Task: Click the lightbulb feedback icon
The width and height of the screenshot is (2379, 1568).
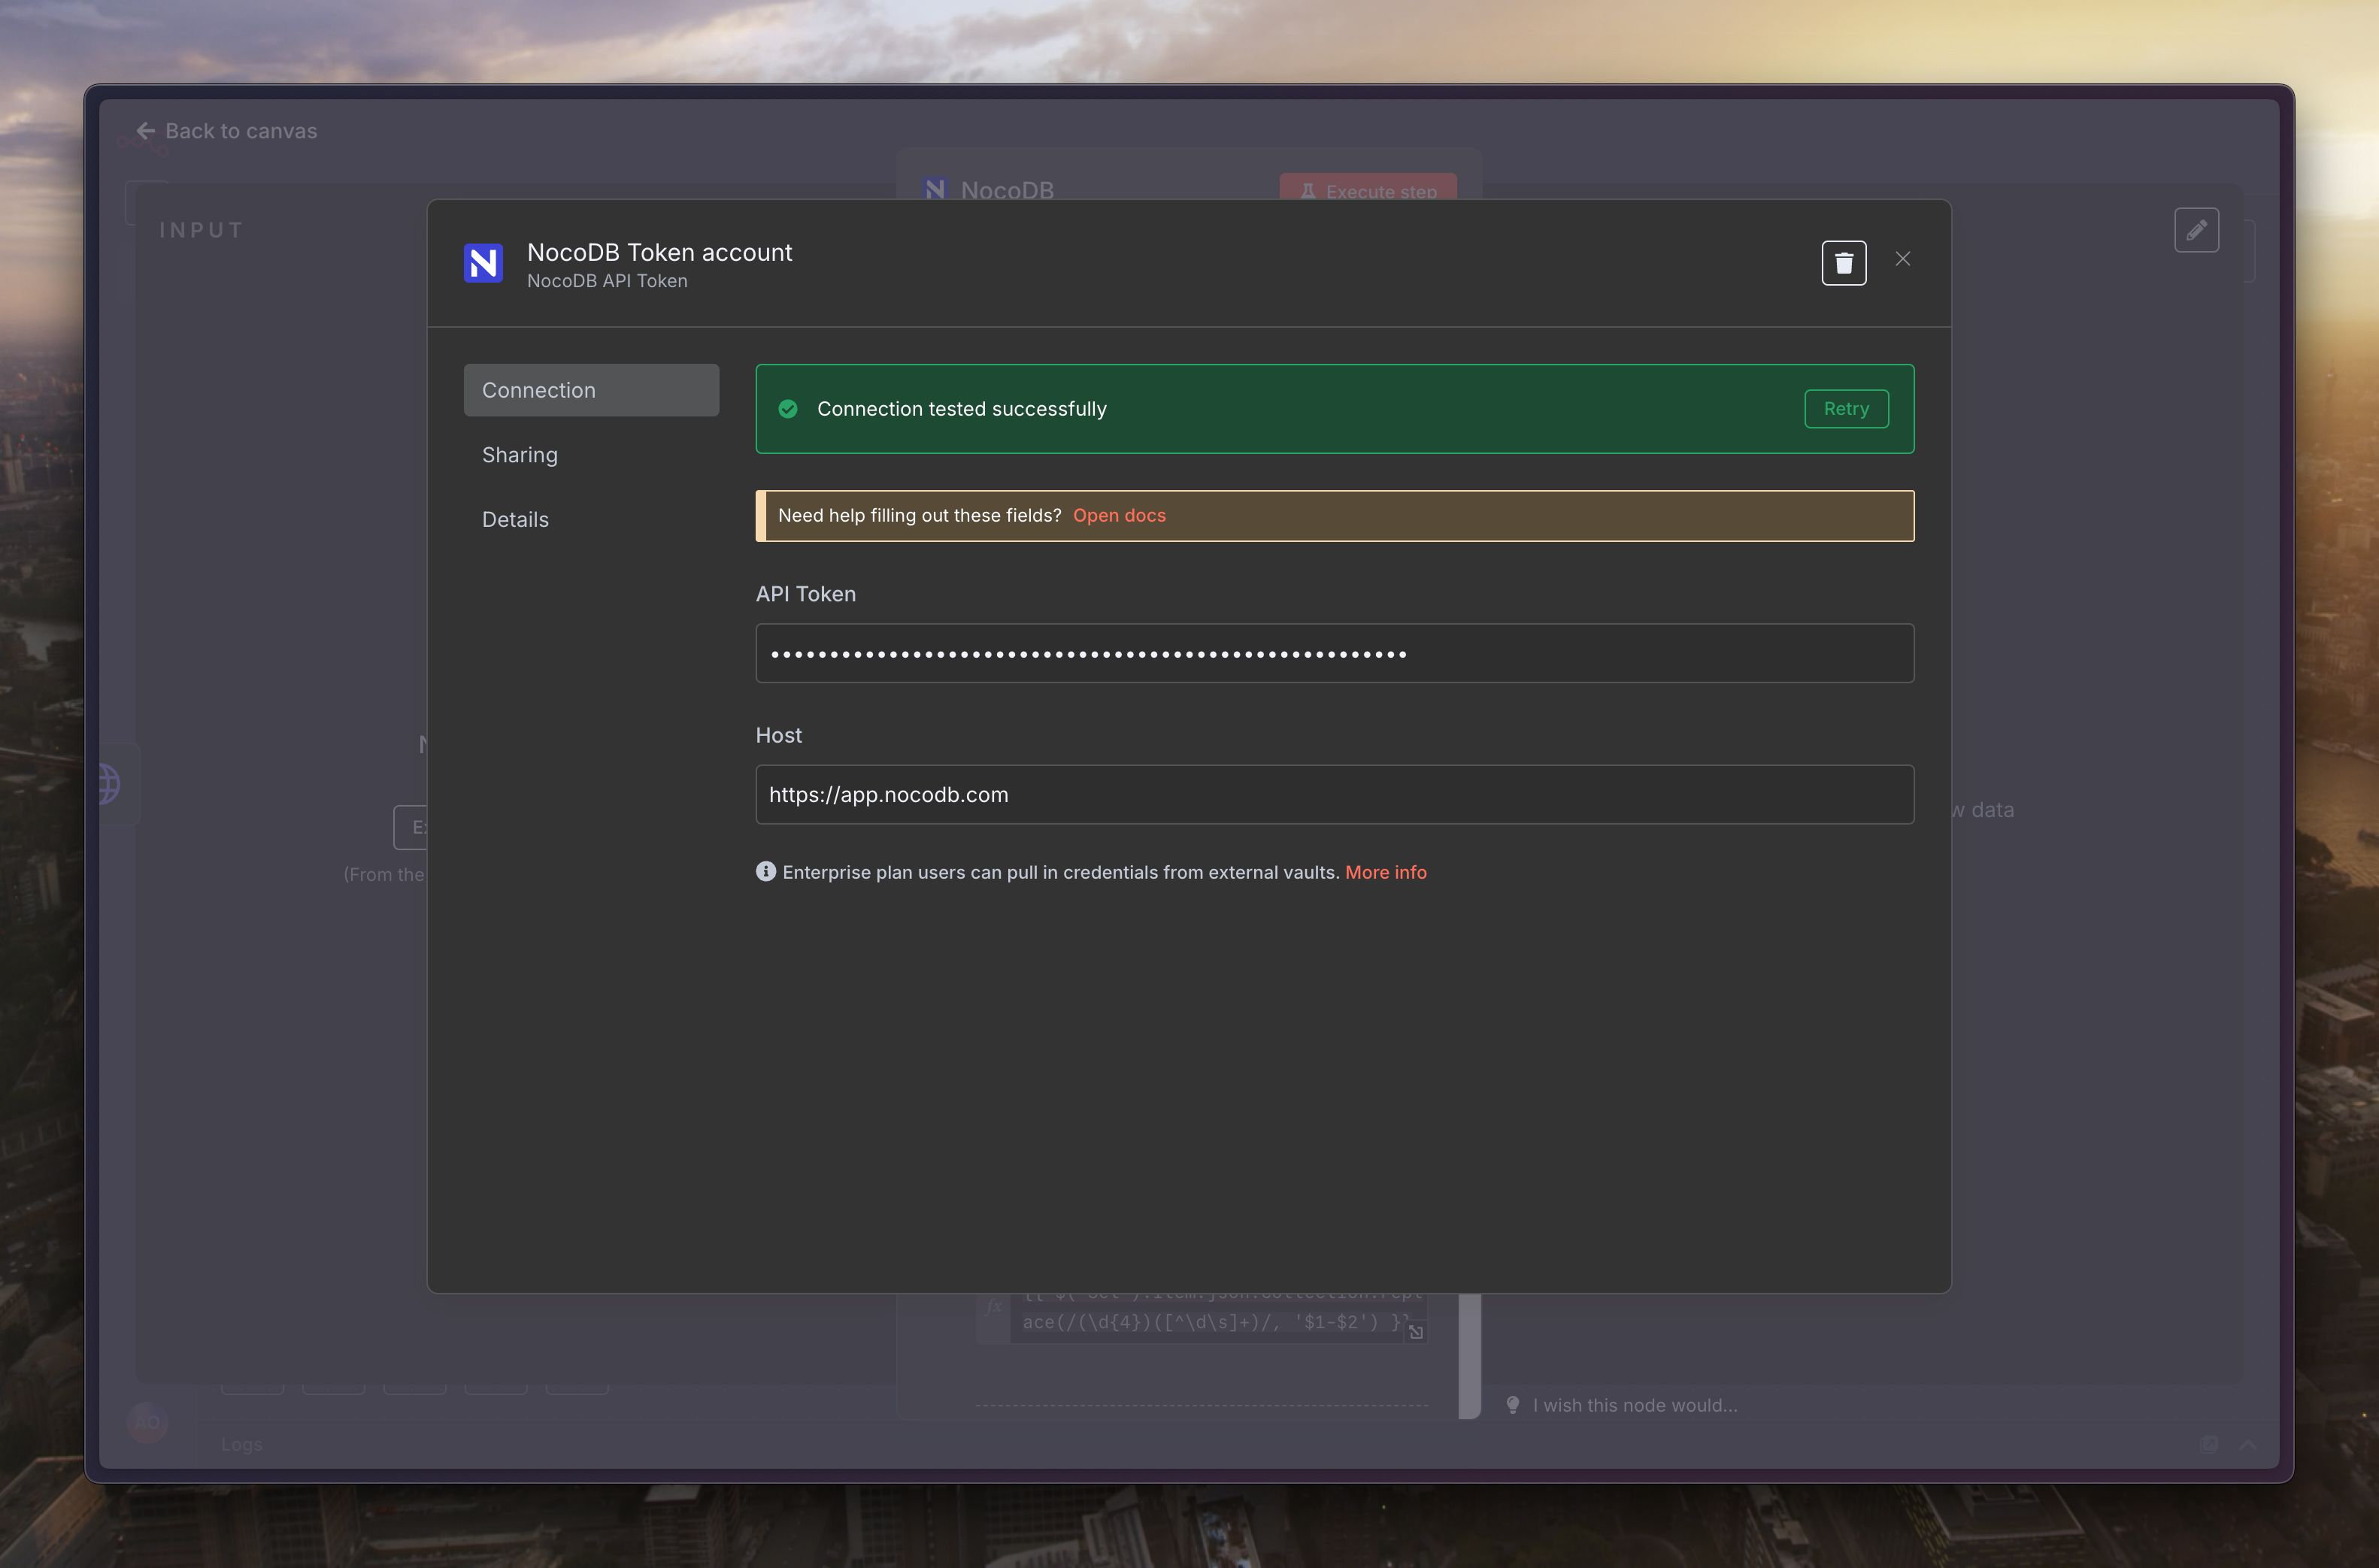Action: pyautogui.click(x=1512, y=1405)
